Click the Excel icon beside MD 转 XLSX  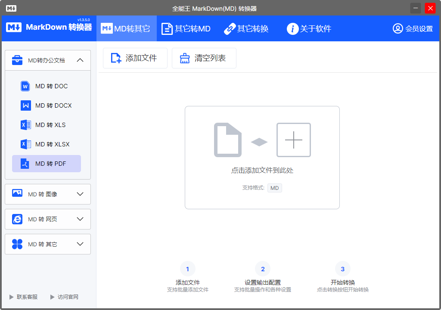point(25,144)
